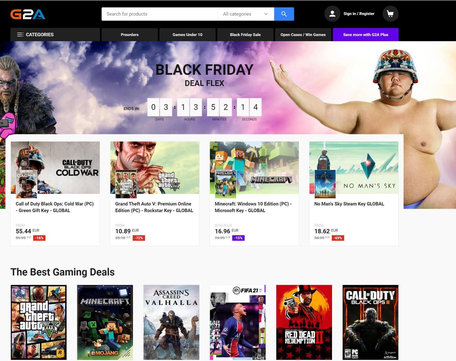The image size is (456, 361).
Task: Open Grand Theft Auto Five cover in Best Deals
Action: [x=39, y=322]
